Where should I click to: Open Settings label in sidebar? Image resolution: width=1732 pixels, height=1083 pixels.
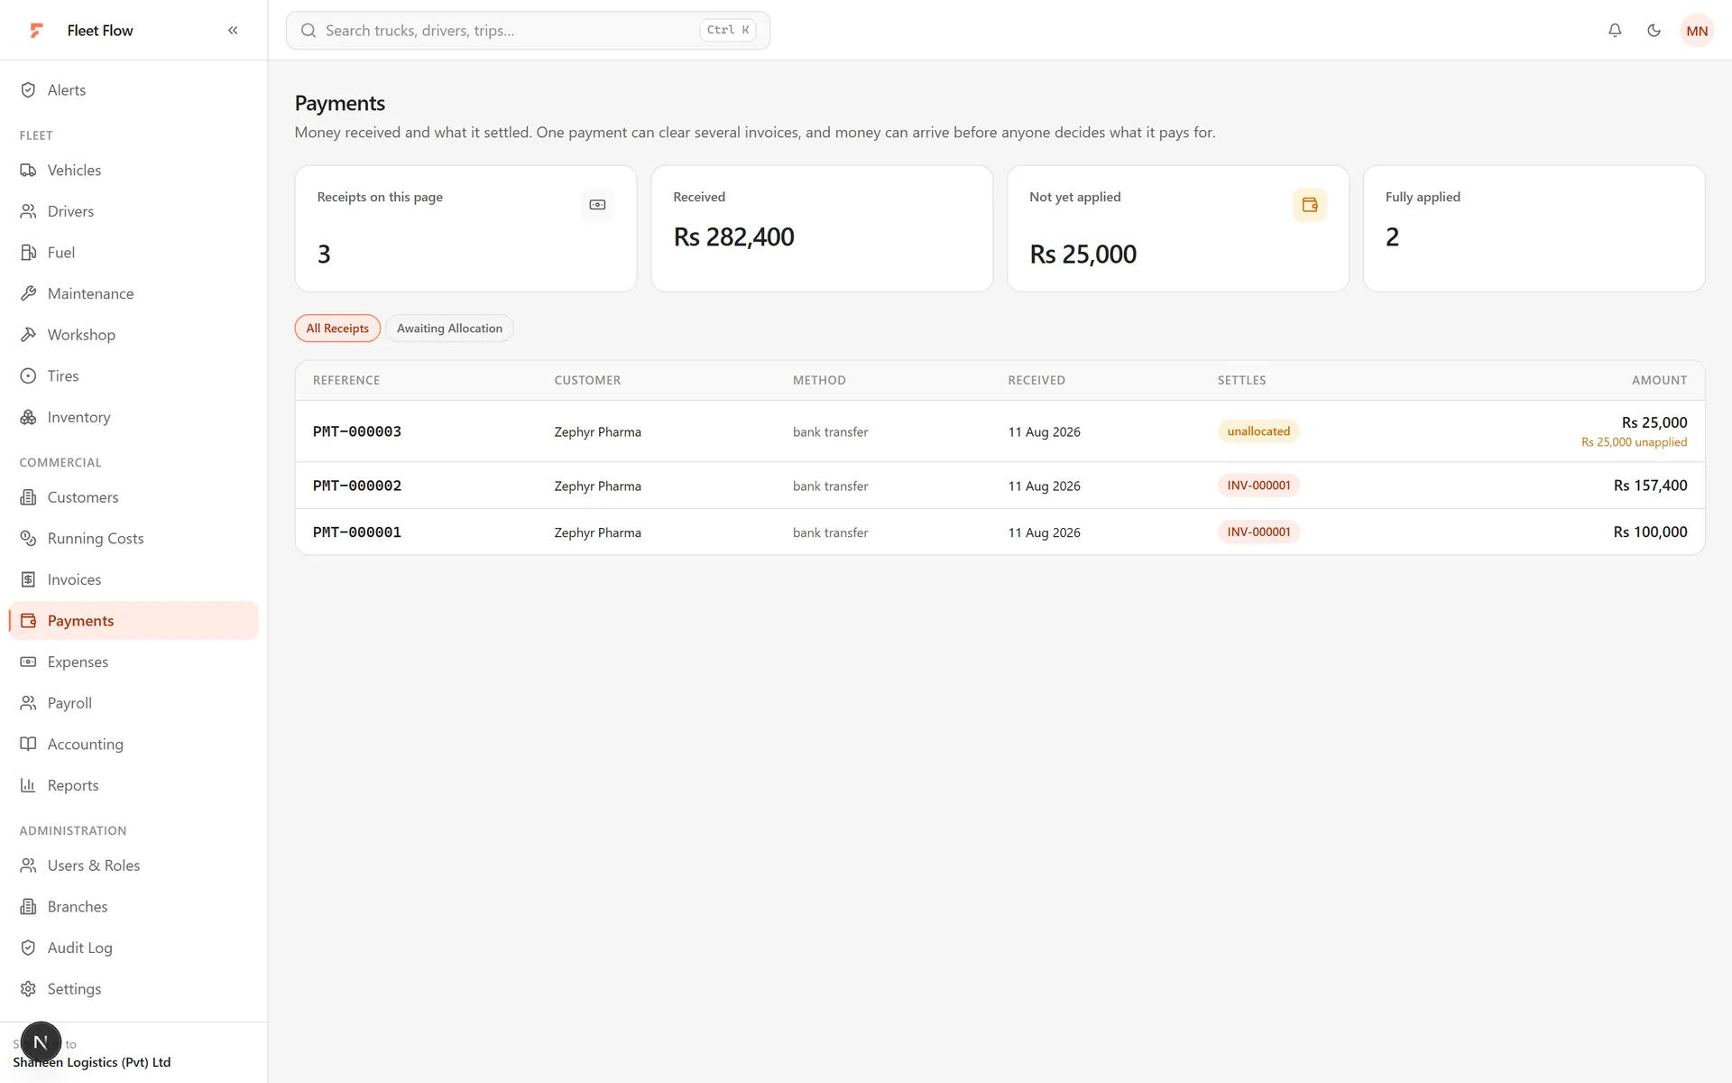click(74, 989)
